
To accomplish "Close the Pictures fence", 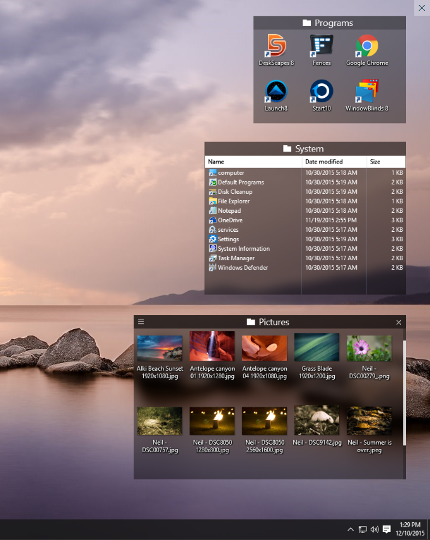I will tap(398, 322).
